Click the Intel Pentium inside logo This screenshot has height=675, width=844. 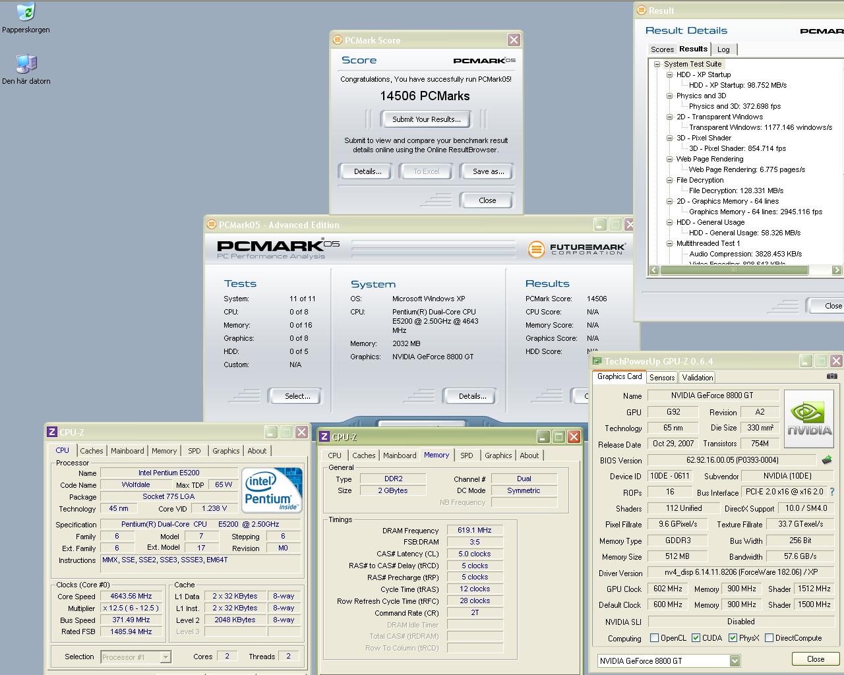coord(272,490)
